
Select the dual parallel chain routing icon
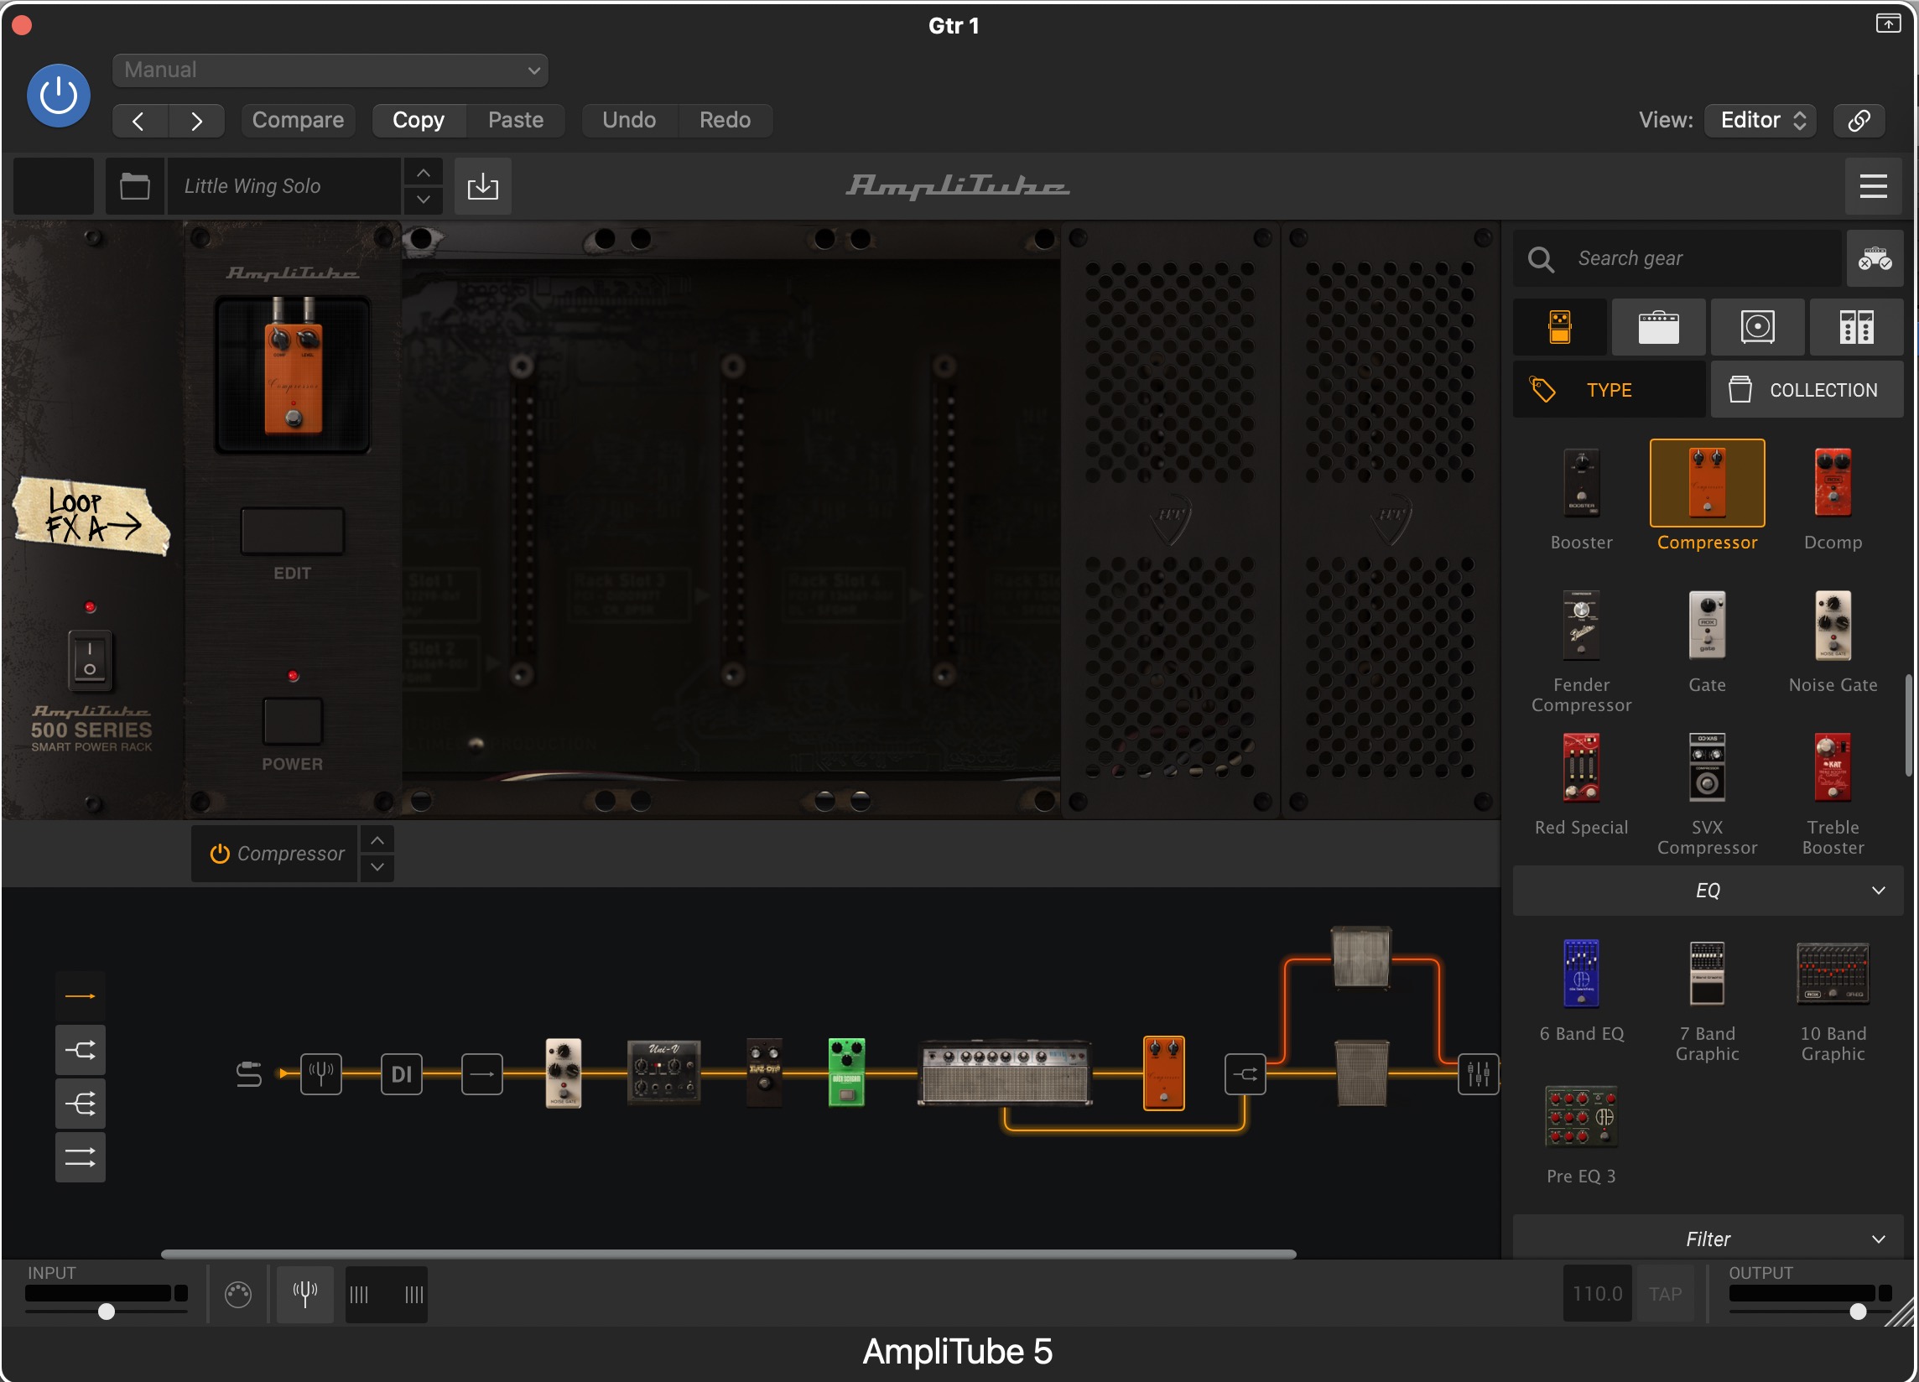tap(81, 1158)
